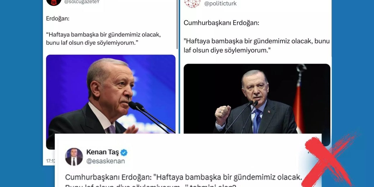374x187 pixels.
Task: Click the right tweet's quoted statement text
Action: (x=257, y=46)
